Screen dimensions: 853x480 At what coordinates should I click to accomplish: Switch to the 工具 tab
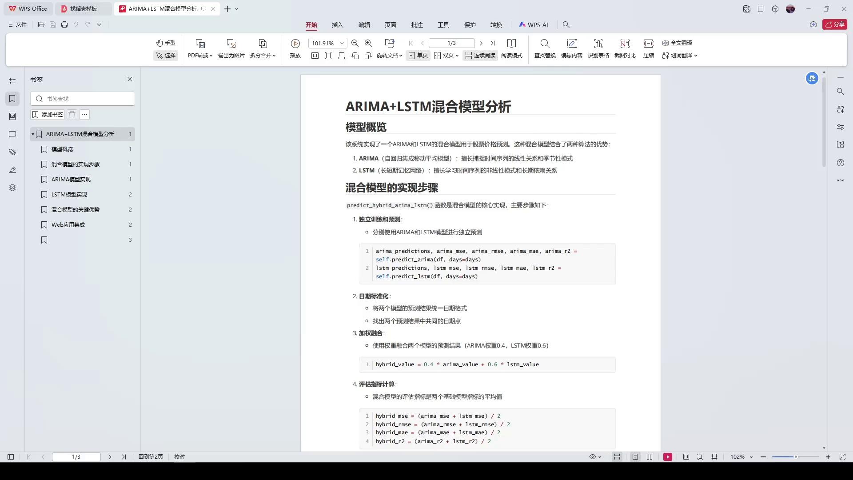point(443,25)
